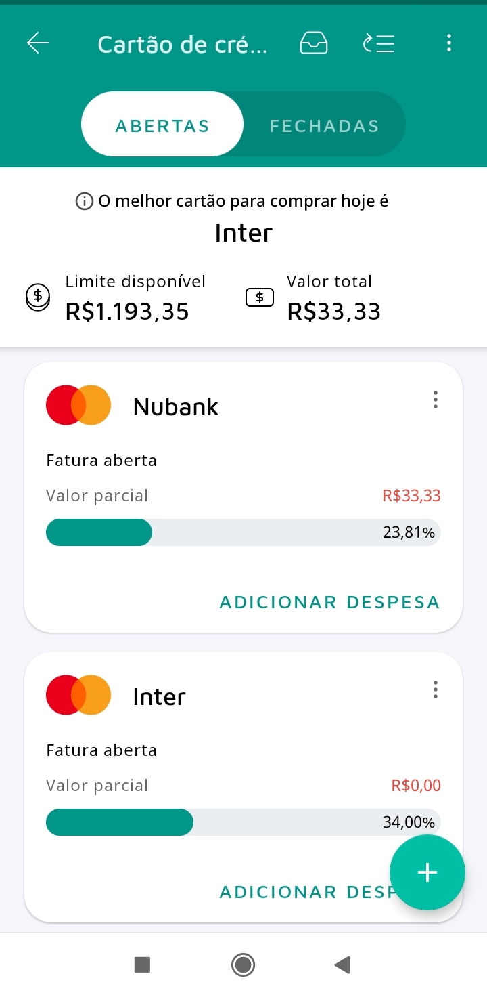Open the archive inbox icon in the header
Image resolution: width=487 pixels, height=997 pixels.
314,43
